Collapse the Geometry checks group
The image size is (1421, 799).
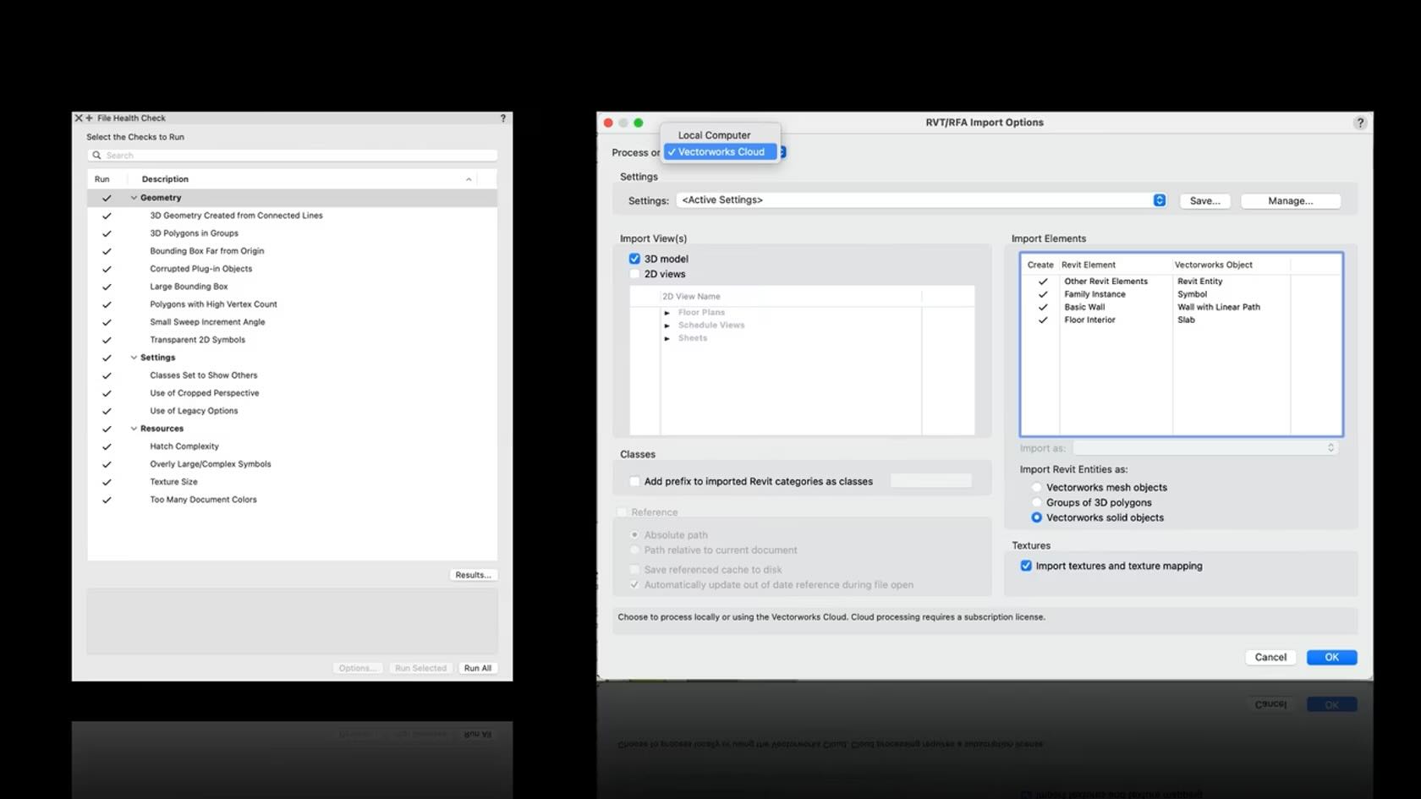coord(134,198)
